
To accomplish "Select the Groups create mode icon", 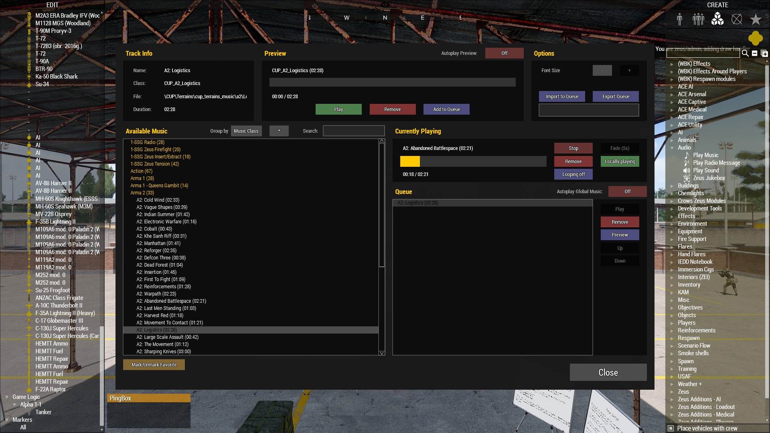I will tap(698, 19).
